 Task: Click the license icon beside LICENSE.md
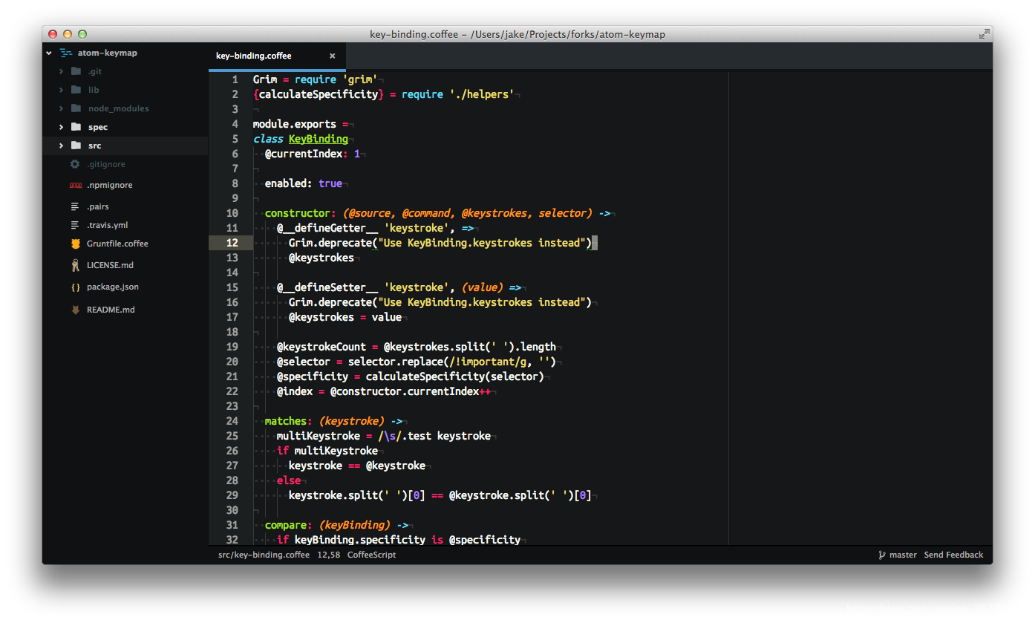tap(75, 265)
